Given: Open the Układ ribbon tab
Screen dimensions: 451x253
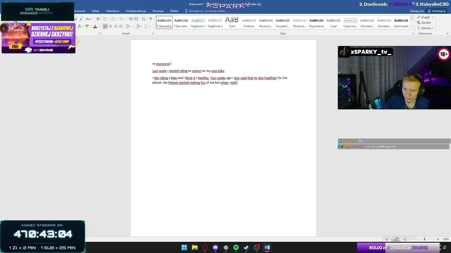Looking at the screenshot, I should (95, 11).
